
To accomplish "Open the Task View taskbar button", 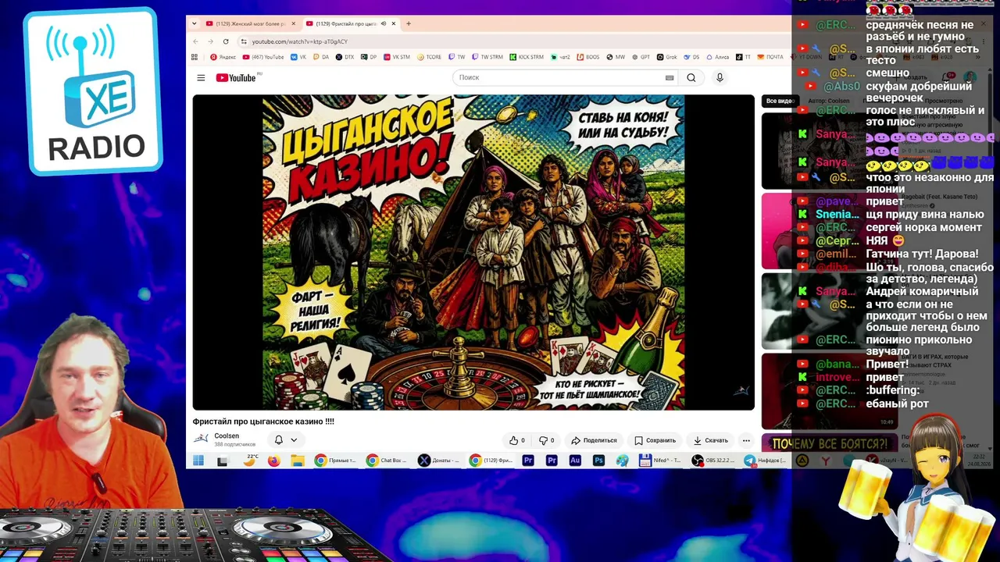I will [223, 461].
